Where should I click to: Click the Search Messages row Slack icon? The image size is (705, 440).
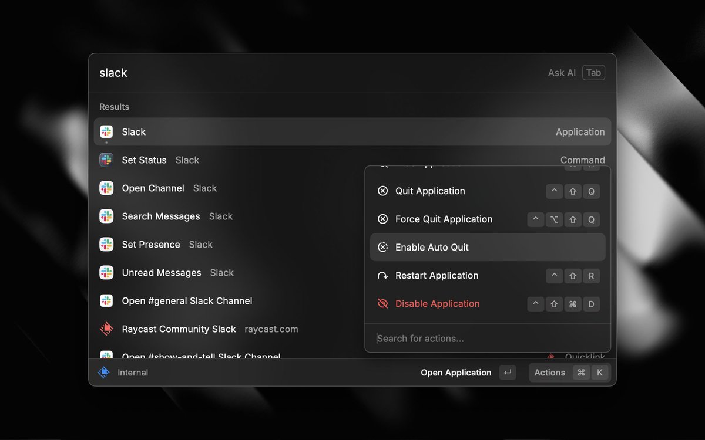point(106,216)
